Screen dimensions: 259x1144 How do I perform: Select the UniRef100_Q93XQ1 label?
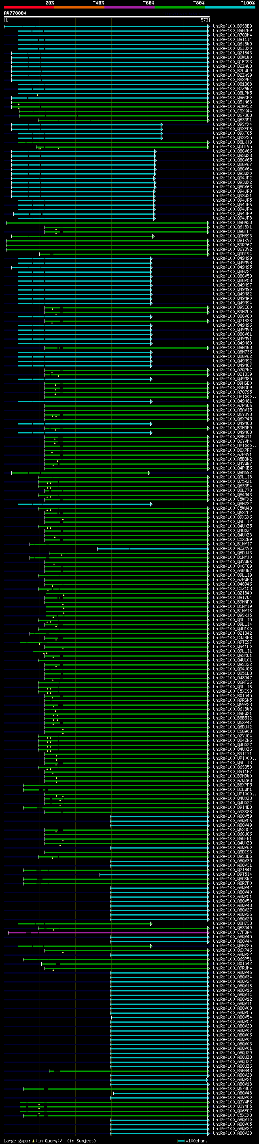coord(232,655)
